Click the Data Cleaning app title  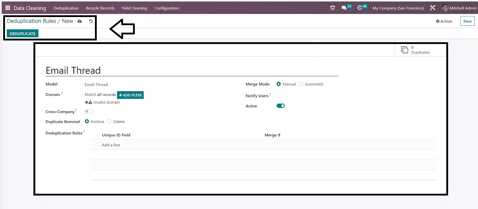pos(30,8)
